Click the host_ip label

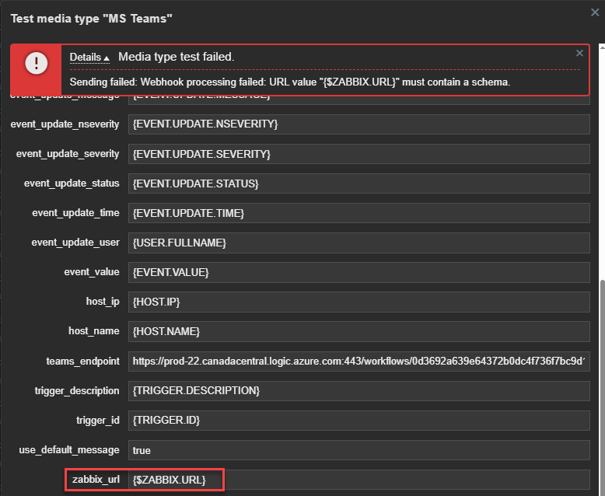pos(103,302)
